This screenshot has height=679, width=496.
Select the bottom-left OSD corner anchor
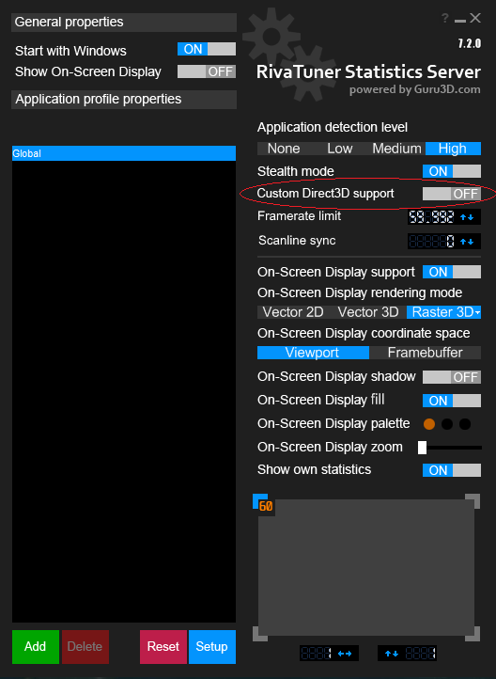259,634
